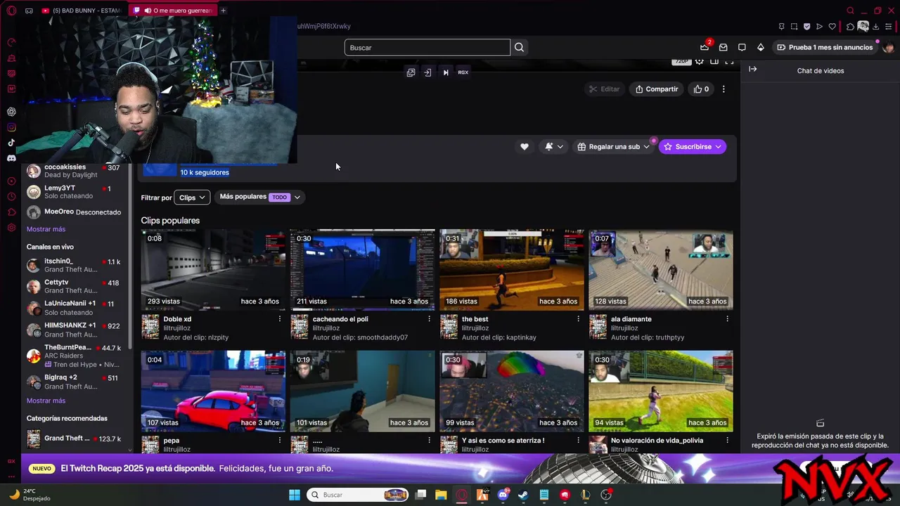Click the video pop-out icon
Viewport: 900px width, 506px height.
pos(411,72)
